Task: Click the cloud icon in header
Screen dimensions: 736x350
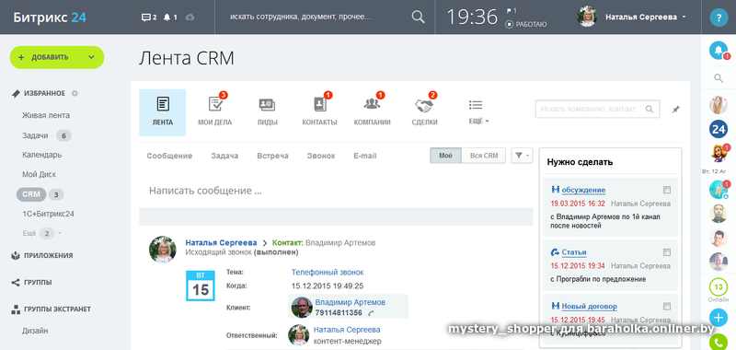Action: click(x=190, y=17)
